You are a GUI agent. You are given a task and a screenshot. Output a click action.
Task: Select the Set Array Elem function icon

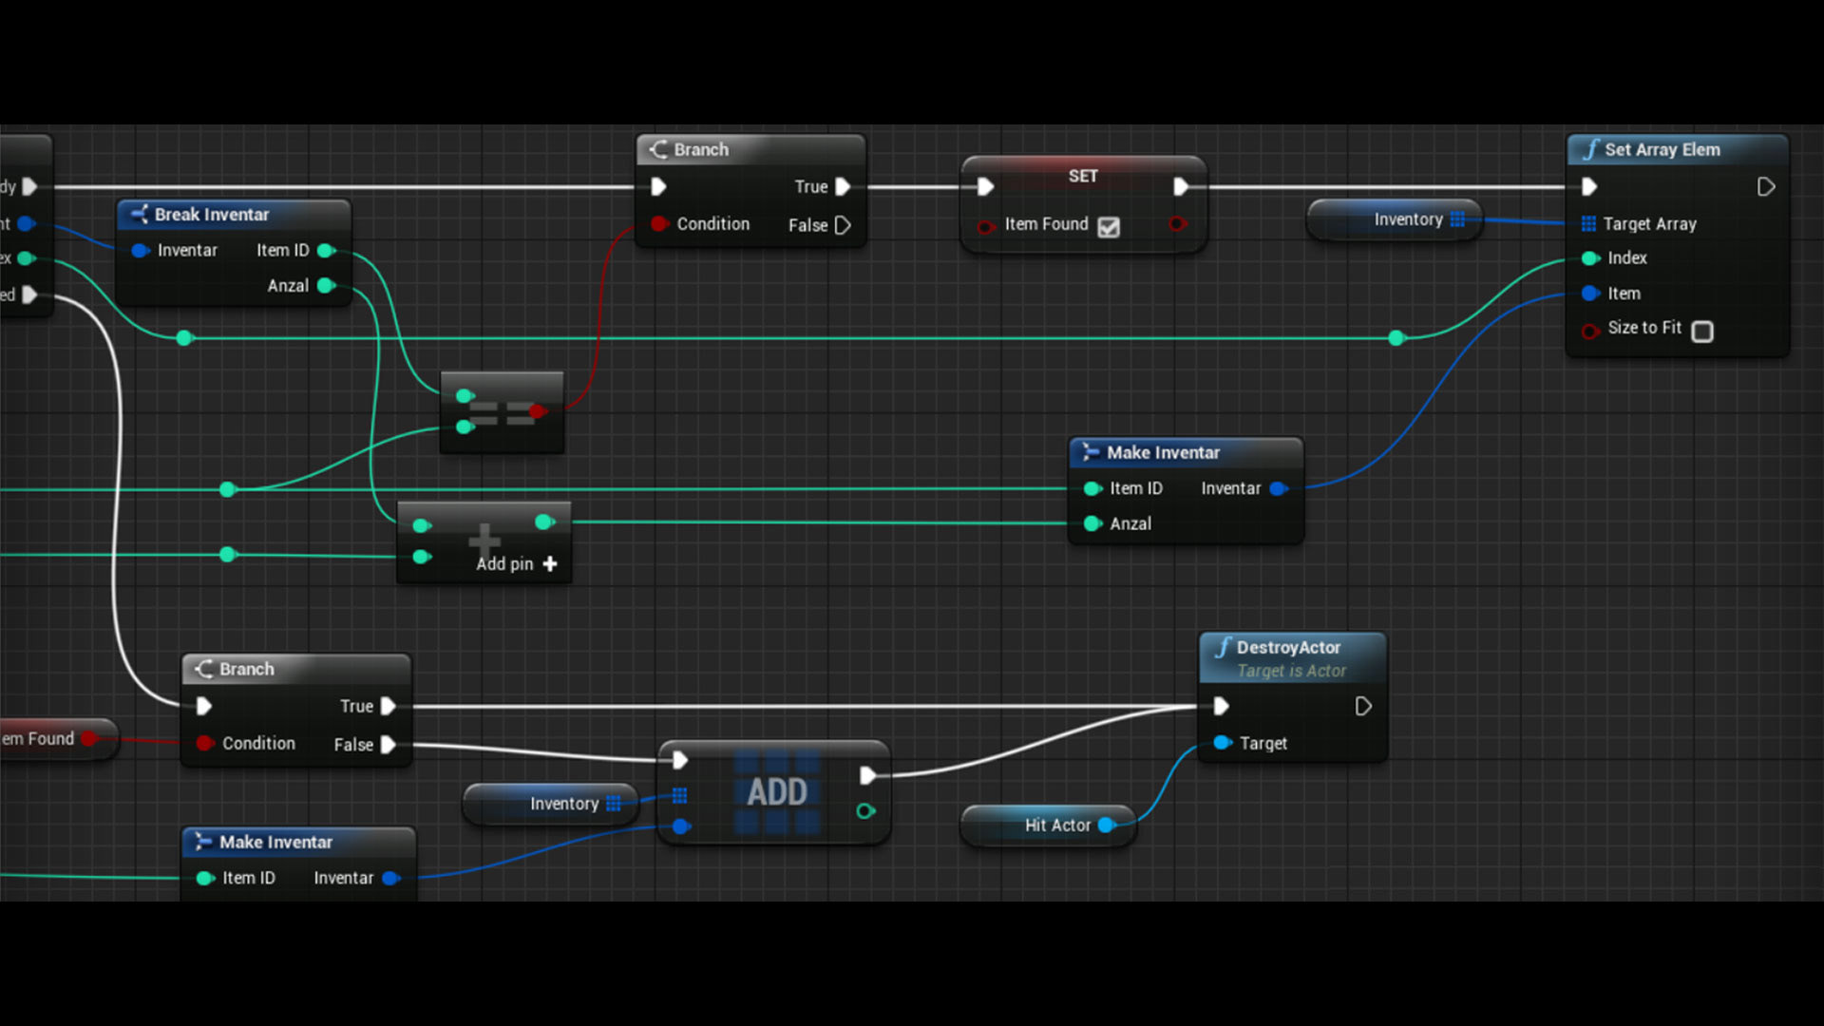1590,149
